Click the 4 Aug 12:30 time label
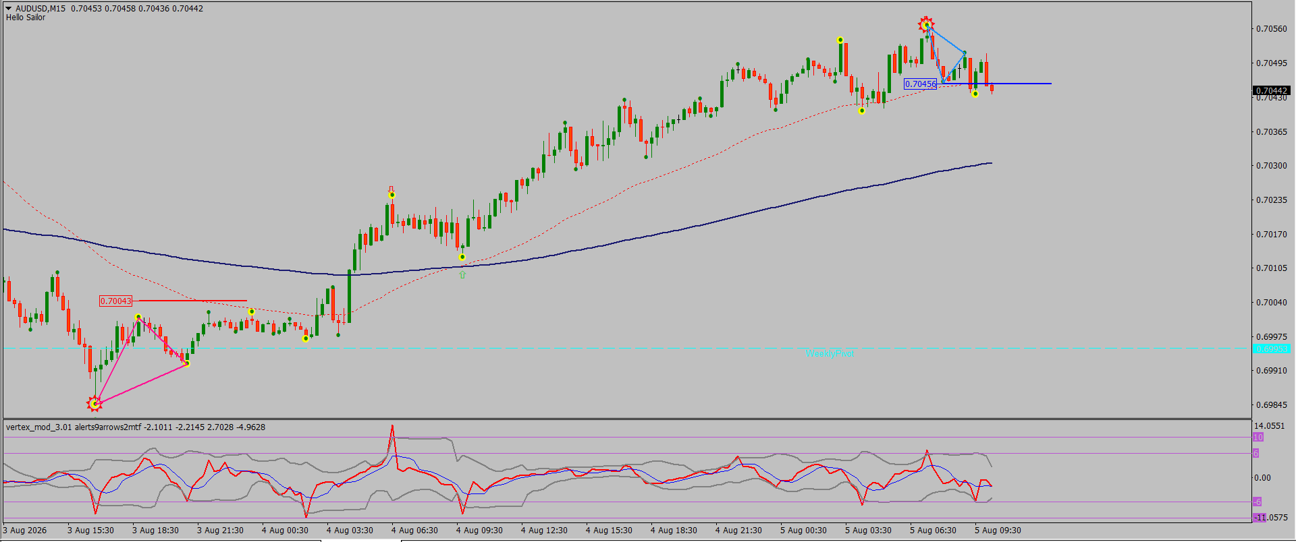Image resolution: width=1296 pixels, height=542 pixels. (x=544, y=531)
